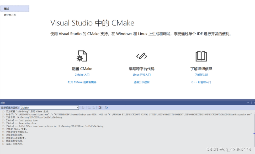Viewport: 255px width, 154px height.
Task: Click the code pencil icon above 编写跨平台代码
Action: click(142, 56)
